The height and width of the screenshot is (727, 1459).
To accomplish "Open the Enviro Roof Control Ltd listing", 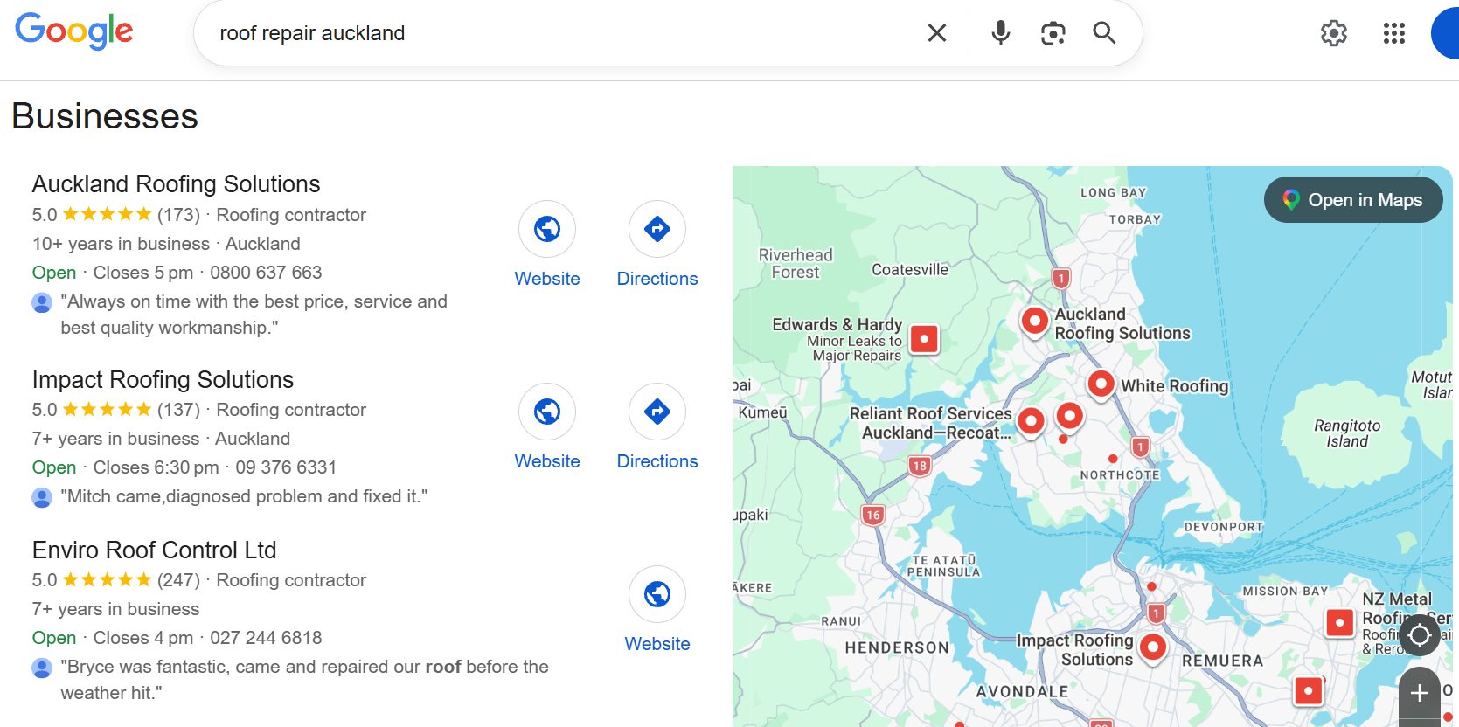I will (154, 550).
